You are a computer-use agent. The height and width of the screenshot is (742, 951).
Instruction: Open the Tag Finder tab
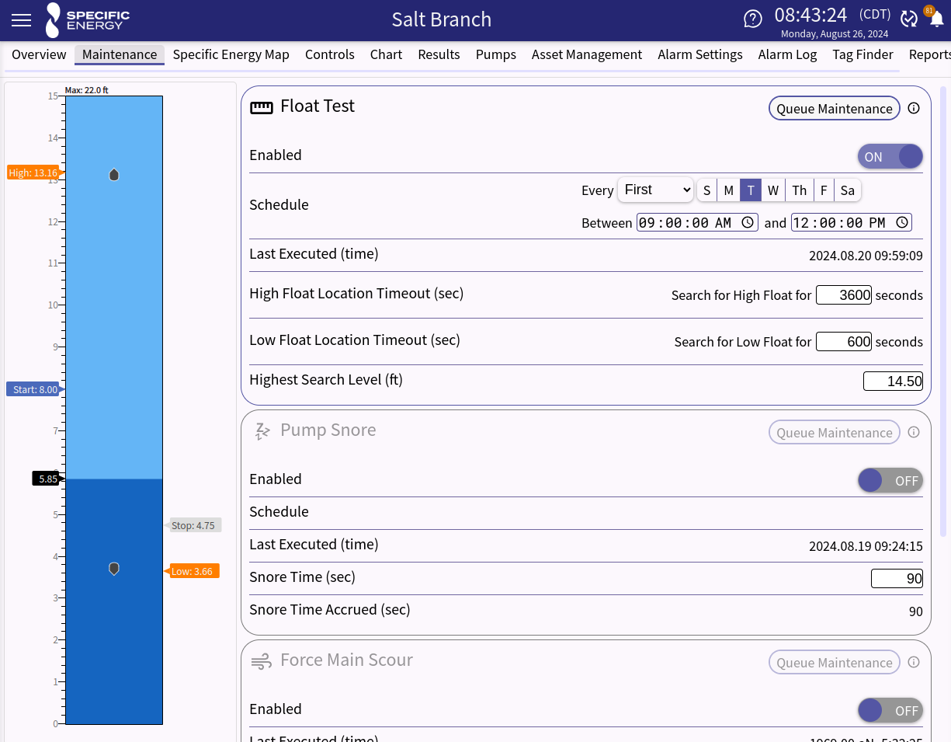pos(862,54)
